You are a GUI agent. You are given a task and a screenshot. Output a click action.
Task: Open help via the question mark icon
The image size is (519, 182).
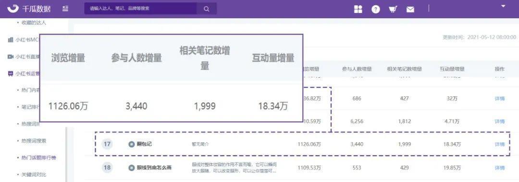[x=376, y=9]
